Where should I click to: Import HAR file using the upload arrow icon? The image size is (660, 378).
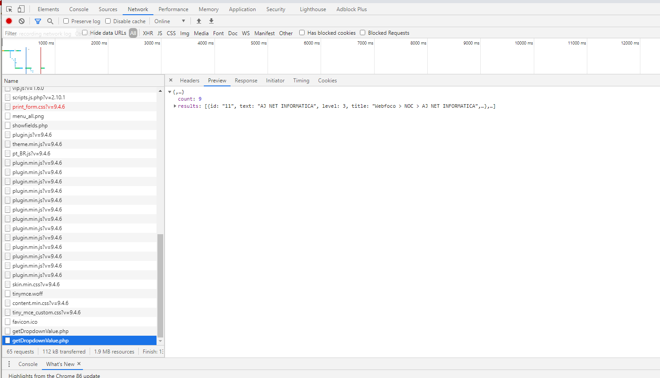198,21
